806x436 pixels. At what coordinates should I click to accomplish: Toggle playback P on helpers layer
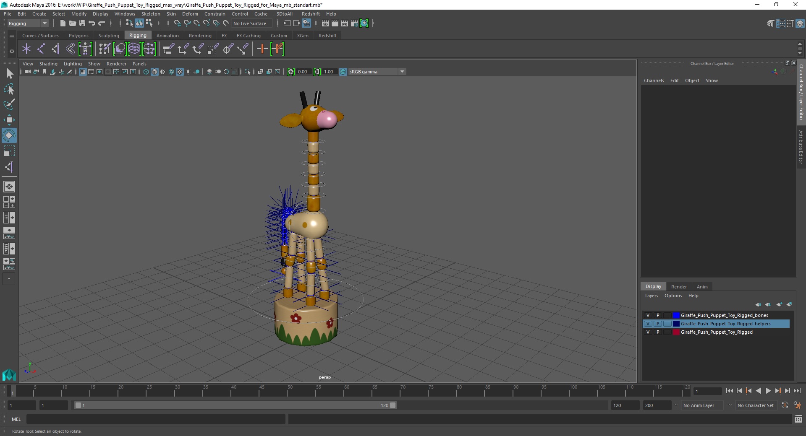click(x=658, y=324)
